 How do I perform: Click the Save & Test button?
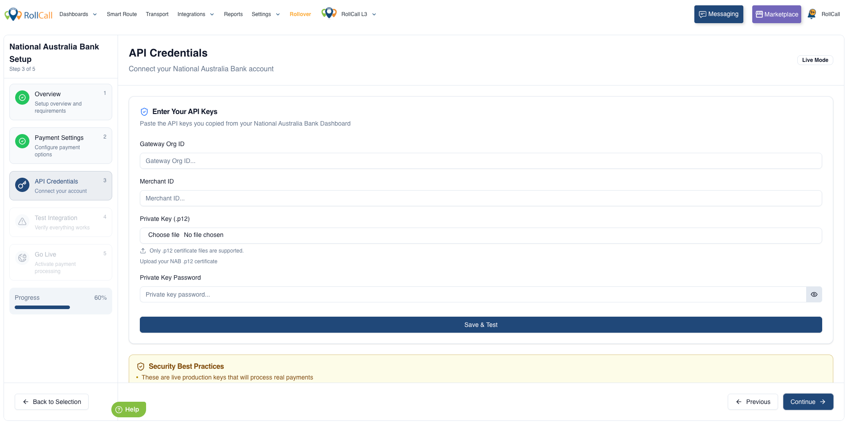point(481,325)
